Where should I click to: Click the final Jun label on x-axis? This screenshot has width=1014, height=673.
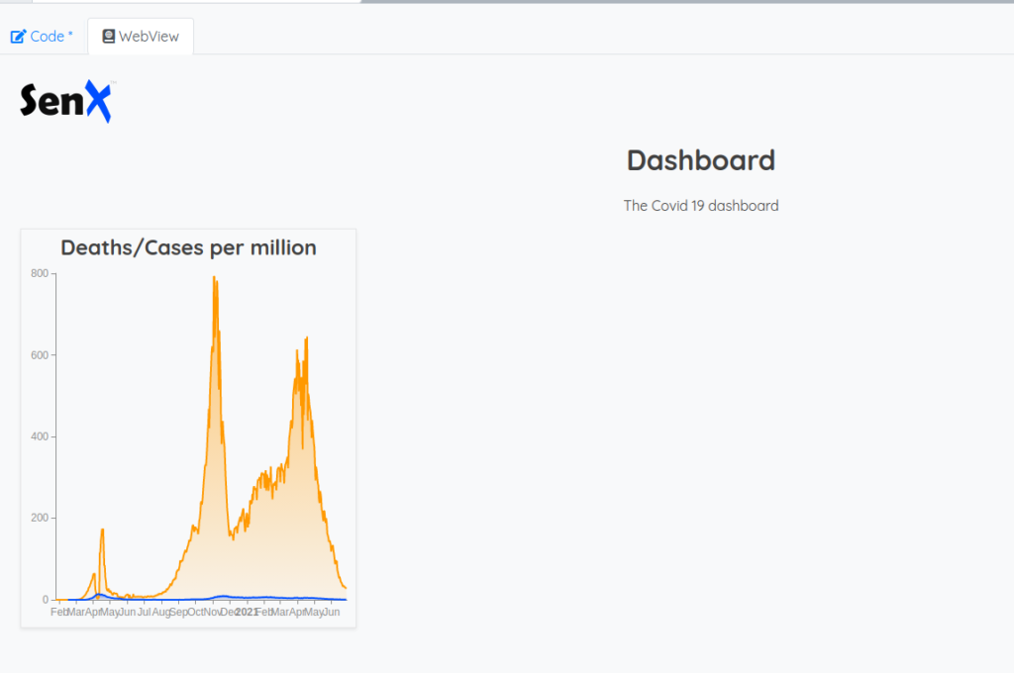click(332, 613)
